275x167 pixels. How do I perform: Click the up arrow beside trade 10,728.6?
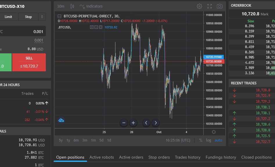point(234,124)
